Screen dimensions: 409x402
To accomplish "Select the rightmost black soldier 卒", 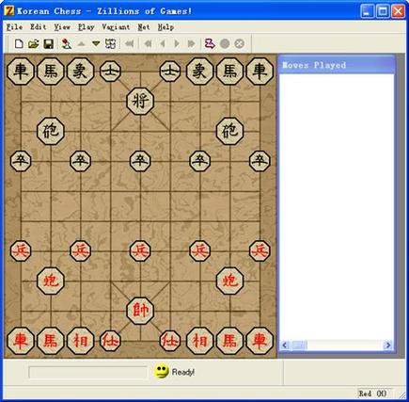I will [260, 161].
